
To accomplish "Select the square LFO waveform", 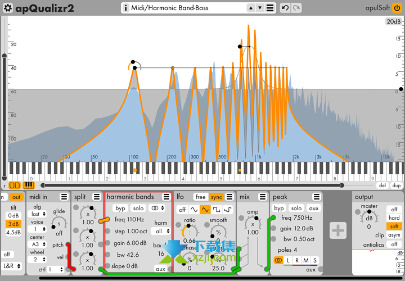I will pyautogui.click(x=217, y=210).
